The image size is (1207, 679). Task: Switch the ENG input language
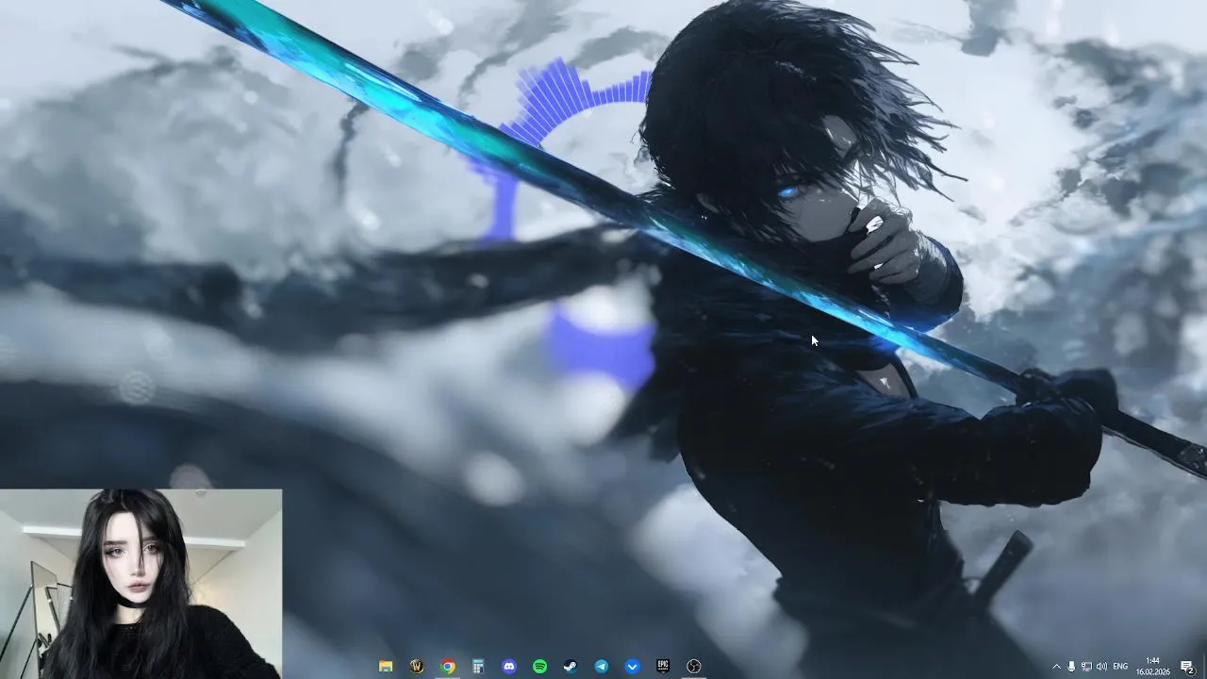click(1120, 667)
